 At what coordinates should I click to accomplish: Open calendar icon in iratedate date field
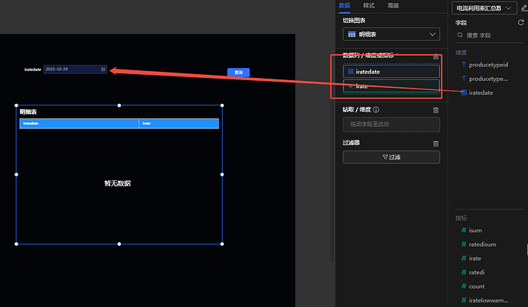[103, 69]
